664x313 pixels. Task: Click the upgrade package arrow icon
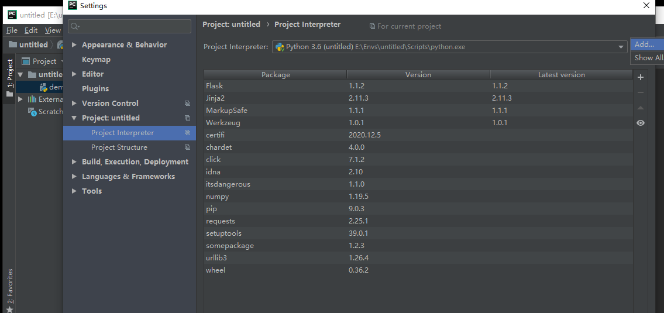640,108
